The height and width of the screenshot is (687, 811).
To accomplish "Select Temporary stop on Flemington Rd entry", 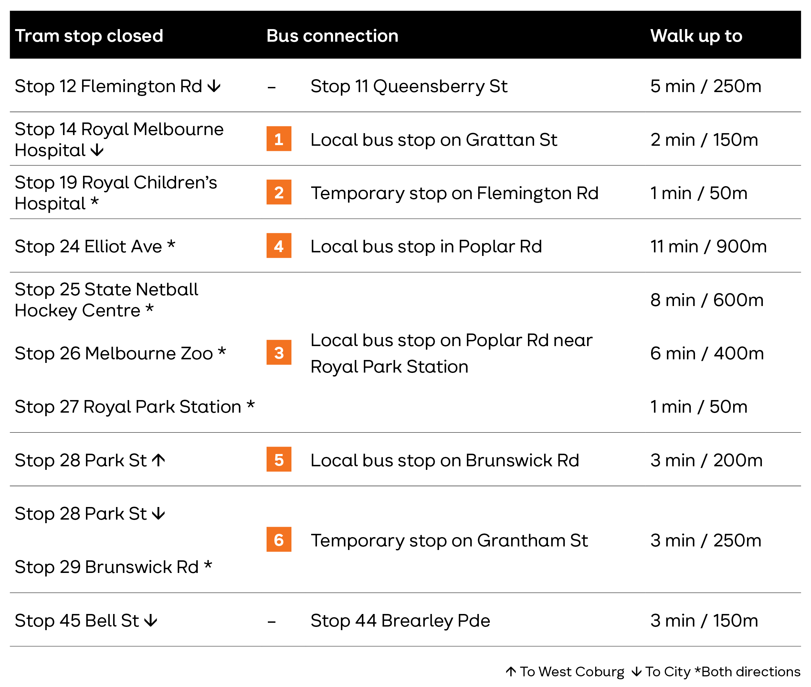I will [454, 193].
